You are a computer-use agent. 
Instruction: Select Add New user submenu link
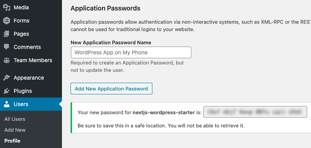(x=15, y=130)
